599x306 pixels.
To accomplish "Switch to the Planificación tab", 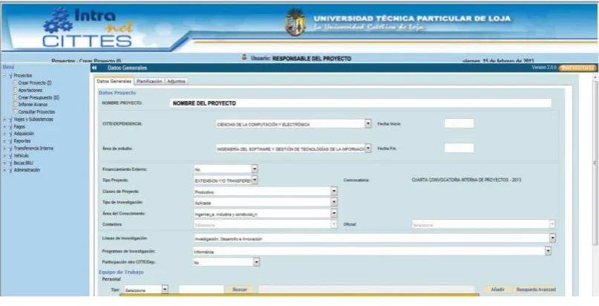I will [x=149, y=82].
